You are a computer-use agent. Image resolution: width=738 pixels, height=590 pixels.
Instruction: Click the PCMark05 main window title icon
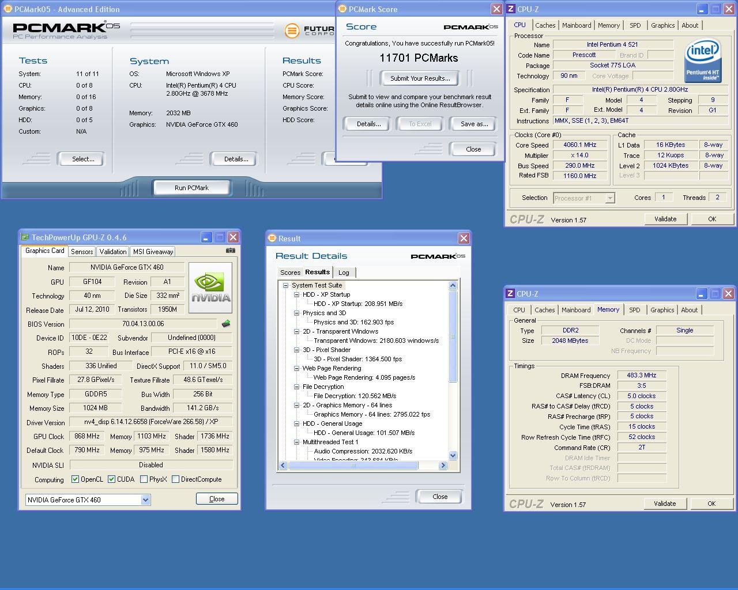[x=7, y=9]
